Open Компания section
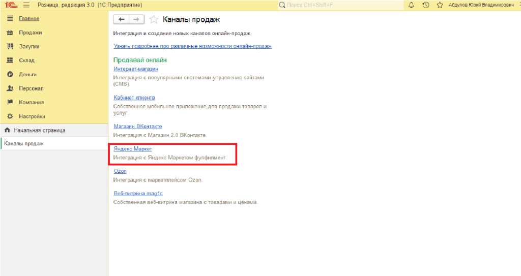Viewport: 521px width, 276px height. click(31, 102)
